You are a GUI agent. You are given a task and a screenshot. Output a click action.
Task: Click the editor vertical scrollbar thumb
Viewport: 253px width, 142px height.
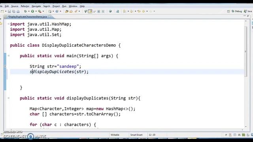246,52
